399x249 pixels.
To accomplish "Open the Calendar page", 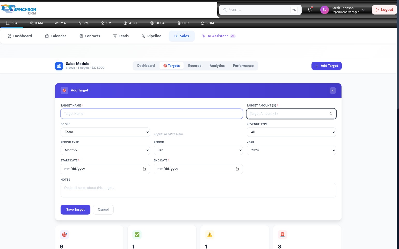I will 56,36.
